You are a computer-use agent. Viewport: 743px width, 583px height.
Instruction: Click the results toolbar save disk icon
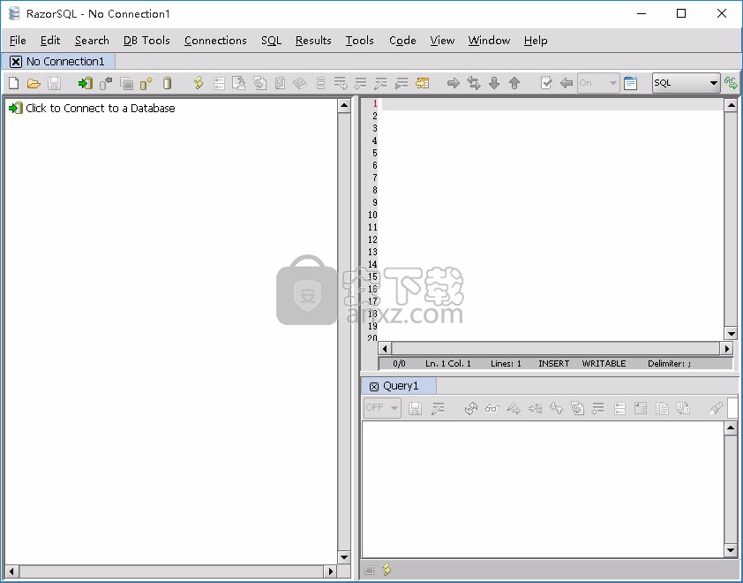tap(415, 408)
